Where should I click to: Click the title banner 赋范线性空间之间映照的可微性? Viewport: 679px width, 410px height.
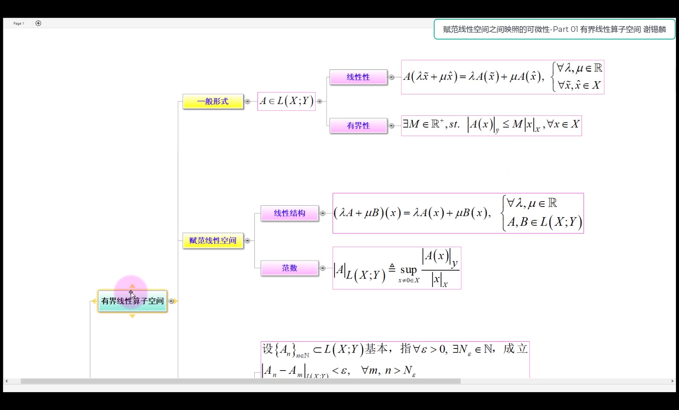click(554, 29)
